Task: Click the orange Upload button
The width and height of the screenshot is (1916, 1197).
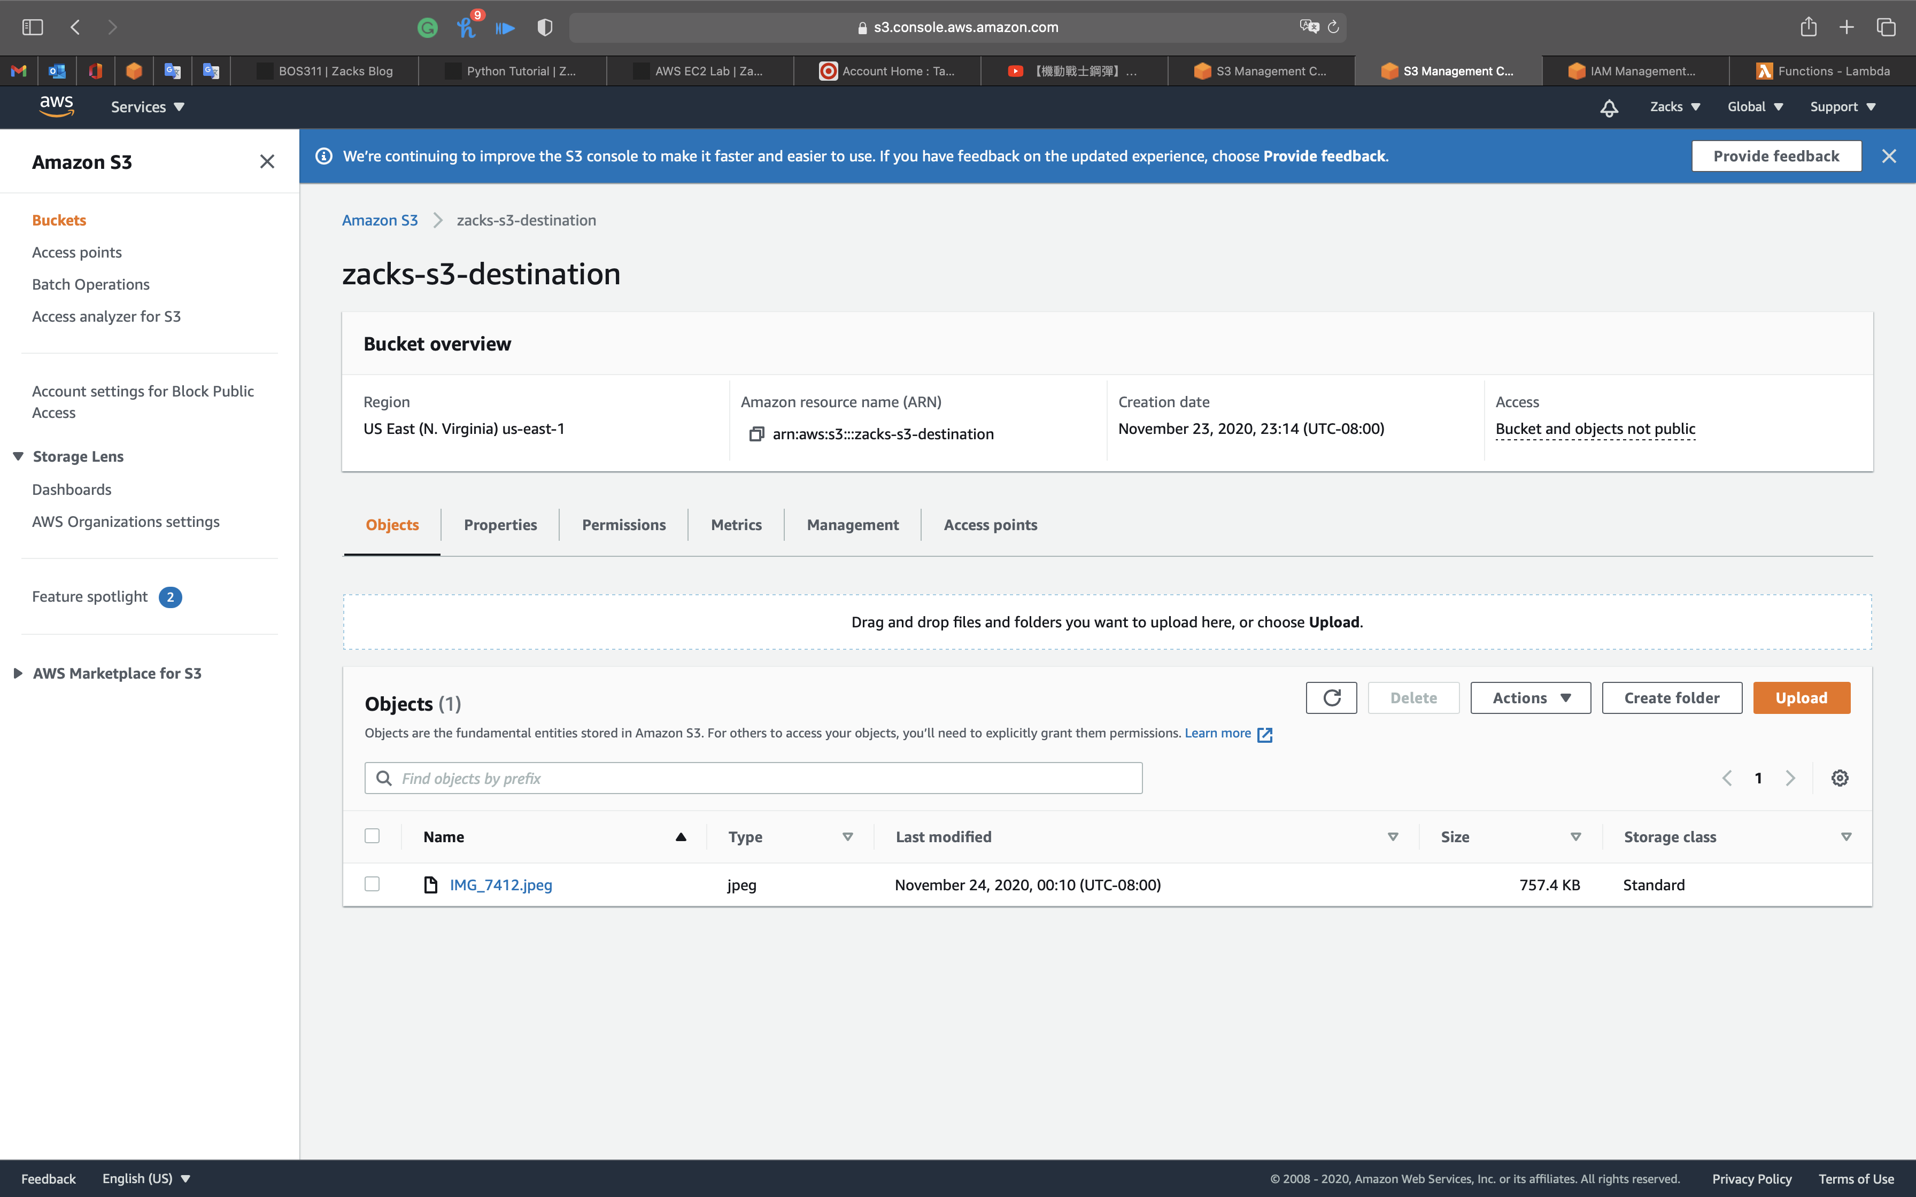Action: click(1801, 697)
